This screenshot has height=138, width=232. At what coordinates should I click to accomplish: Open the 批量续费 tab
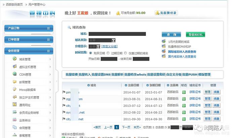70,74
